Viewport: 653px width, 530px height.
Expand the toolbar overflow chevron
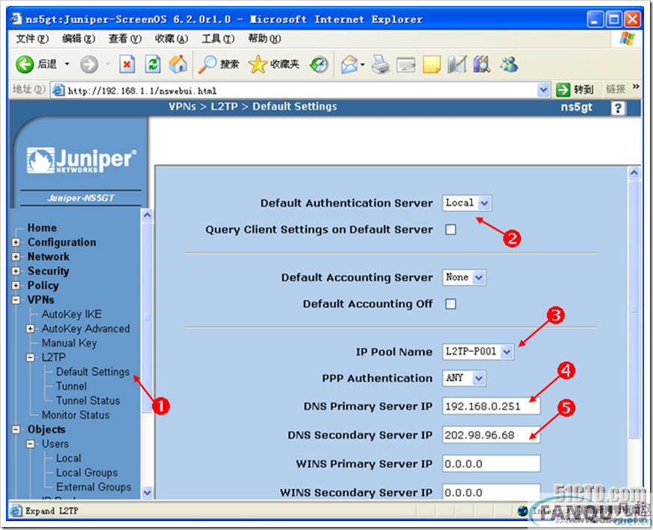tap(636, 86)
